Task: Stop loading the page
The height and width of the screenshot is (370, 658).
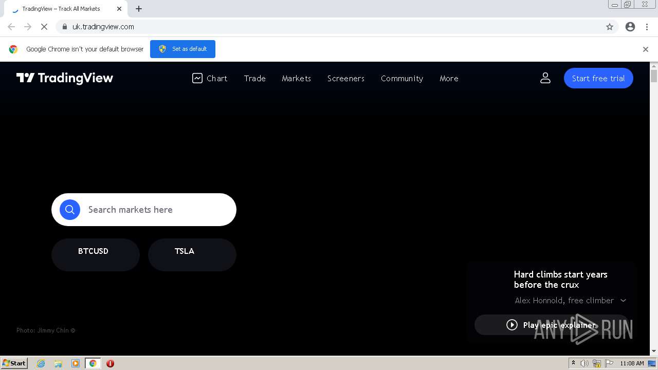Action: [x=44, y=27]
